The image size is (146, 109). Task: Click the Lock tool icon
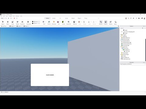point(89,22)
